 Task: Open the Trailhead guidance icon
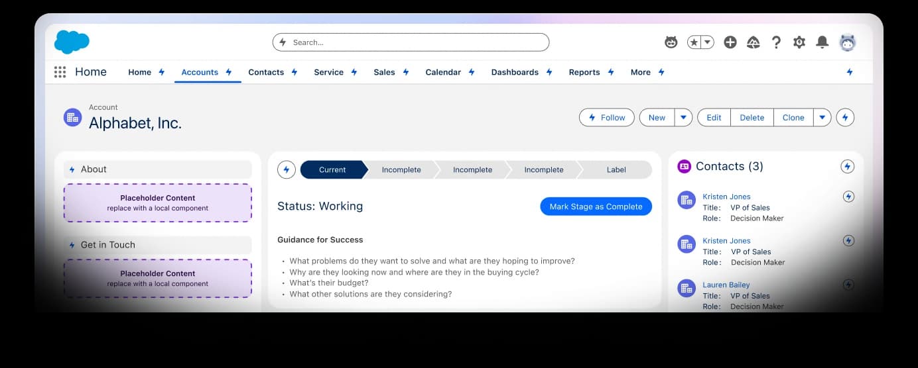click(x=753, y=42)
